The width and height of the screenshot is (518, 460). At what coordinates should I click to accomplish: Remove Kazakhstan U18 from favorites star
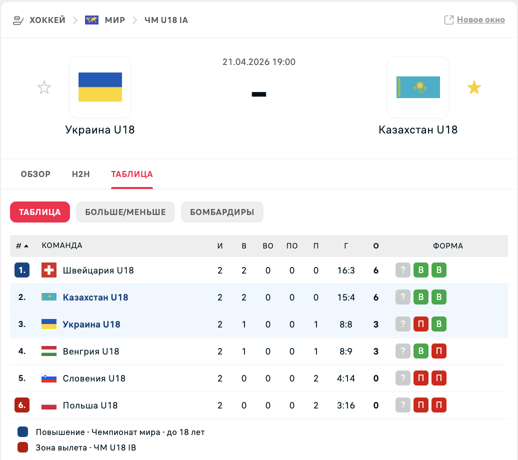[474, 88]
